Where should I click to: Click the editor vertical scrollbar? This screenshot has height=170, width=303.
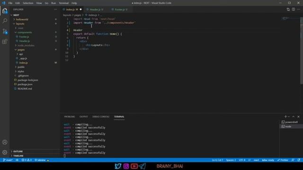tap(302, 51)
